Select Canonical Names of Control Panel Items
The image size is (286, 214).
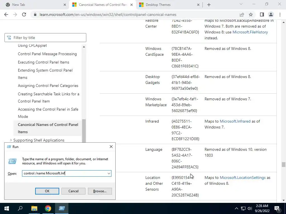point(48,128)
